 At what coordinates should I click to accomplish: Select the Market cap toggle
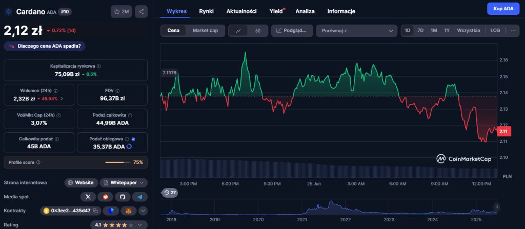coord(205,30)
